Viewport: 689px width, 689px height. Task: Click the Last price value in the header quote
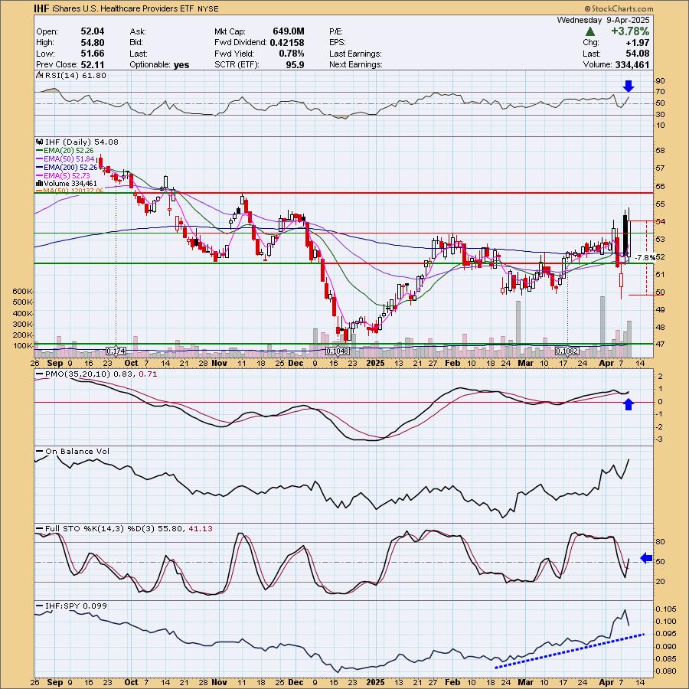point(637,54)
